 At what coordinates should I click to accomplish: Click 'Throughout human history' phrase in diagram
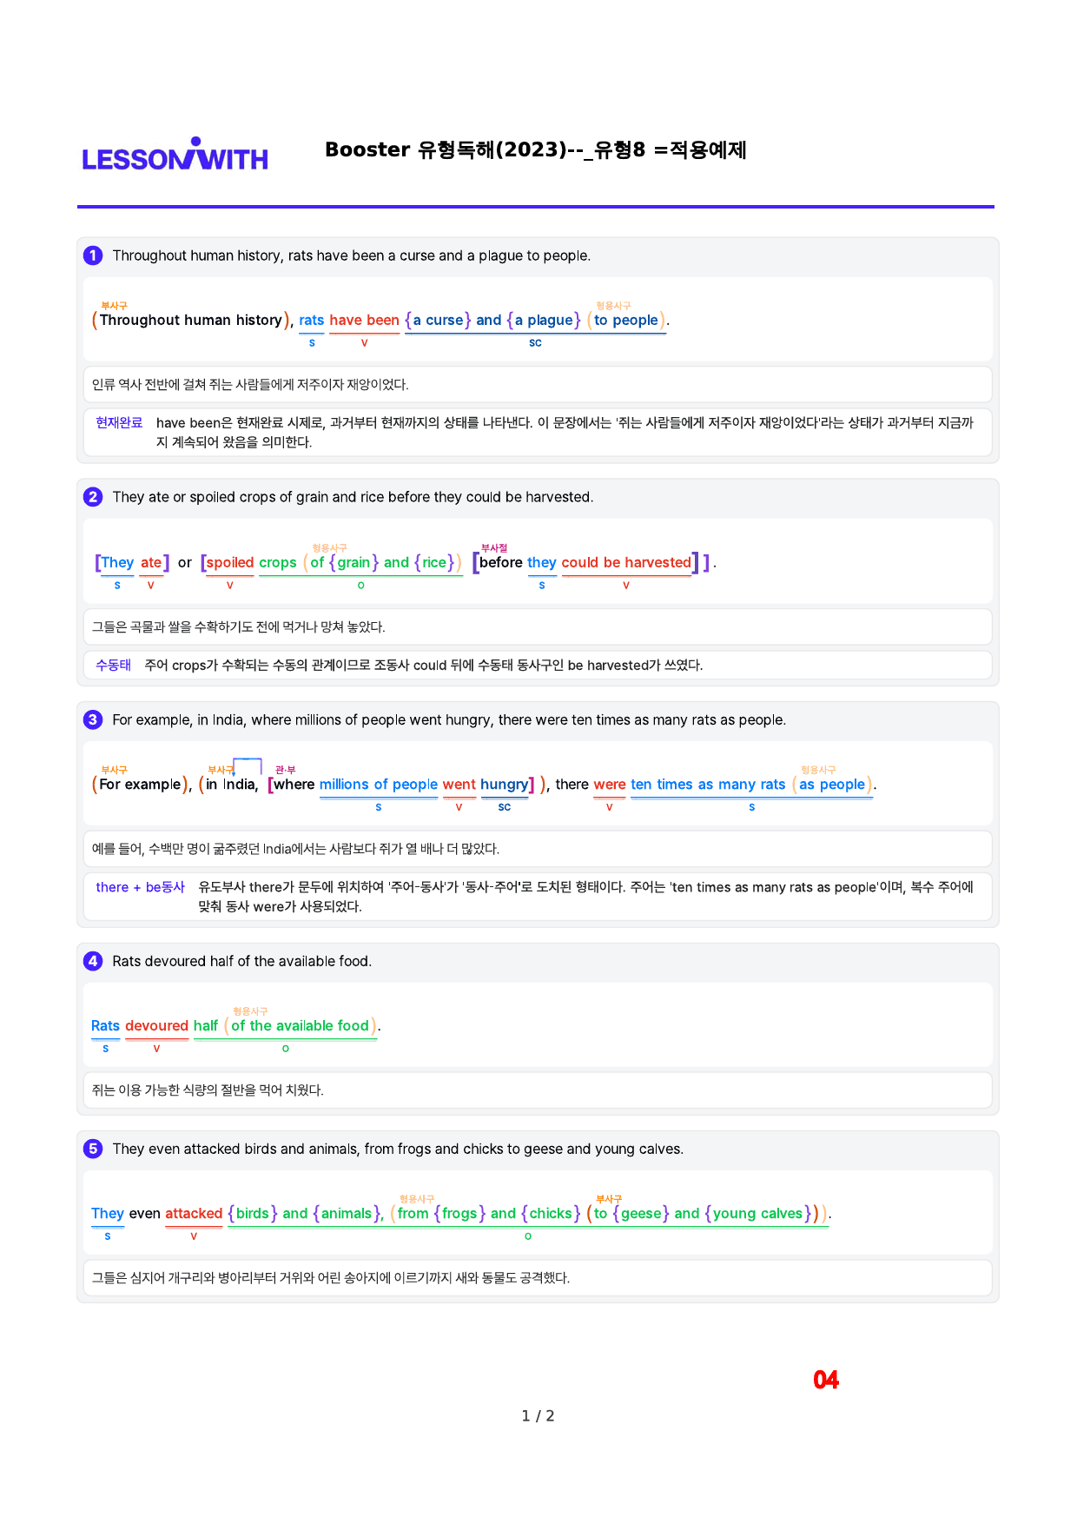pyautogui.click(x=191, y=320)
